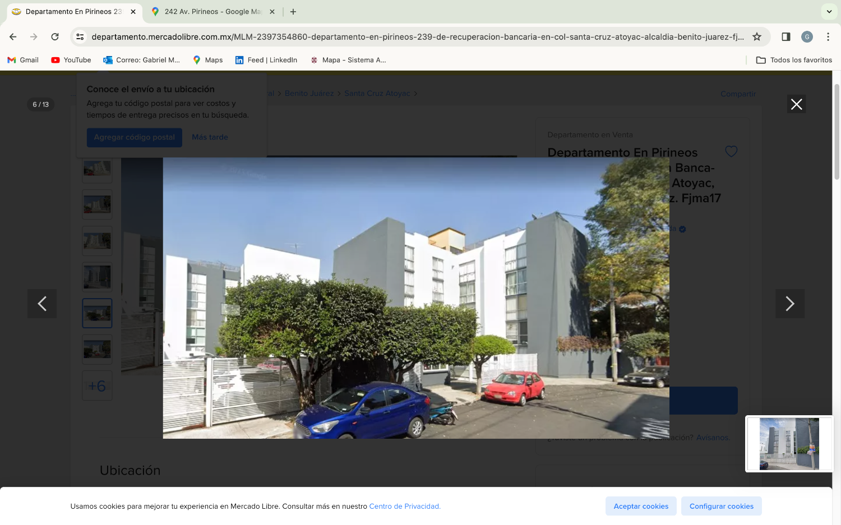
Task: Click Configurar cookies button
Action: (x=722, y=506)
